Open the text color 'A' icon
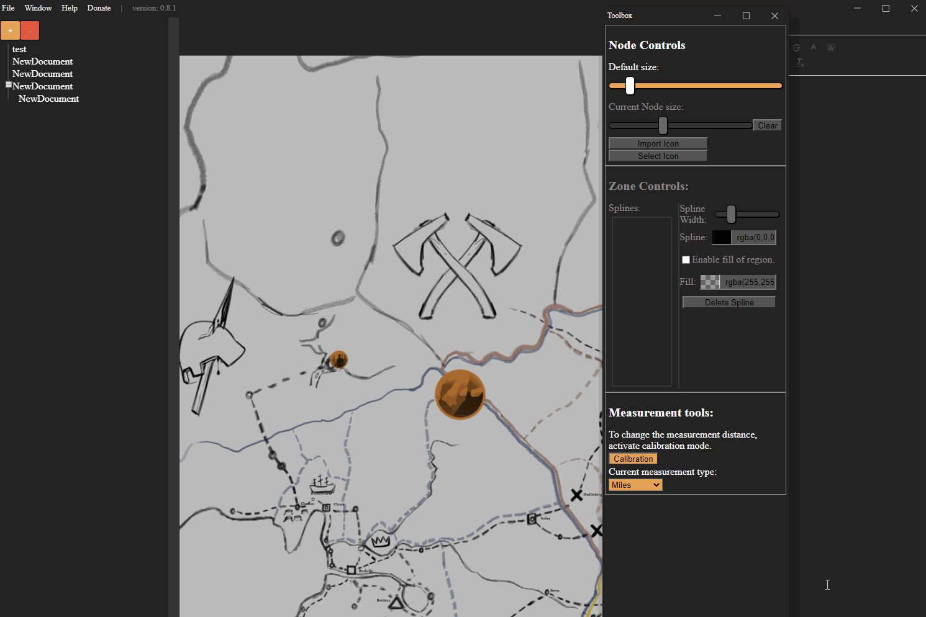Viewport: 926px width, 617px height. 814,47
